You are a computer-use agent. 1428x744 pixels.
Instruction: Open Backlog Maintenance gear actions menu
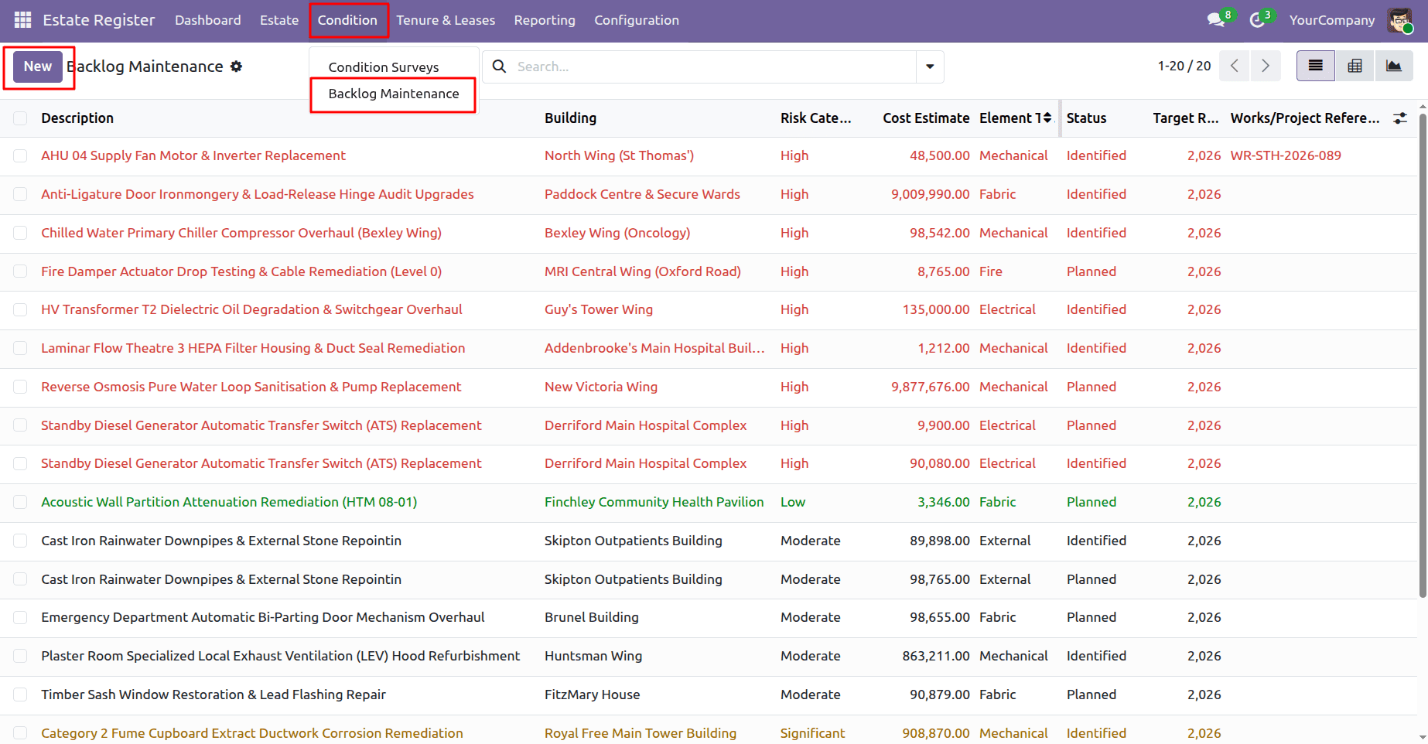237,67
